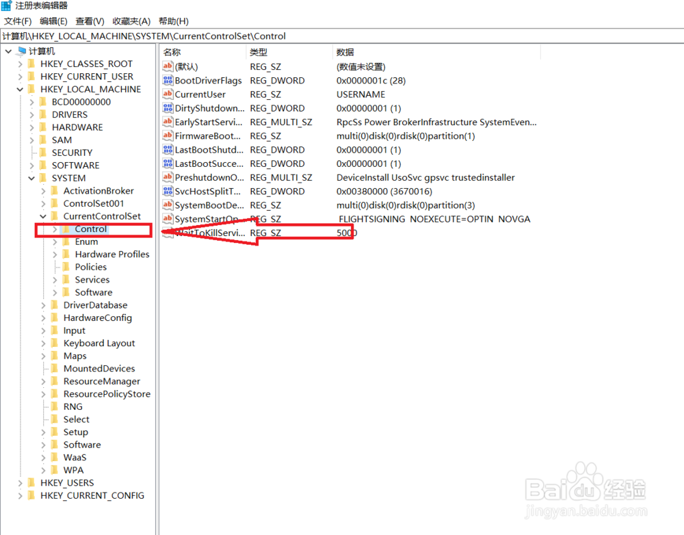Select the Setup key in tree

coord(75,432)
